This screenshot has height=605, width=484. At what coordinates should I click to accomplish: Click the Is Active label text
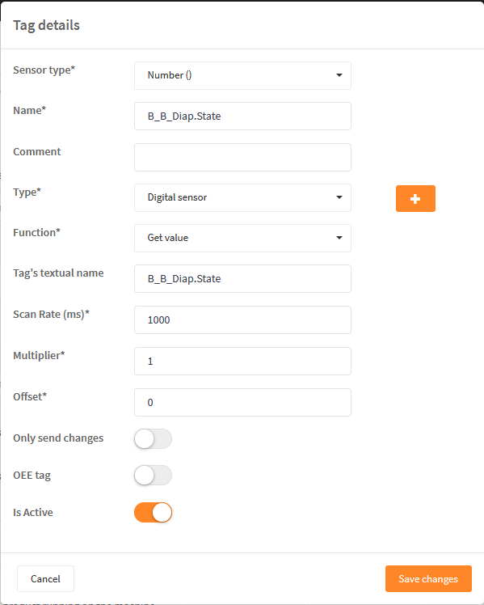(33, 513)
